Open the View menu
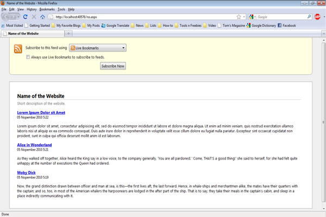Viewport: 326px width, 217px height. pyautogui.click(x=21, y=9)
